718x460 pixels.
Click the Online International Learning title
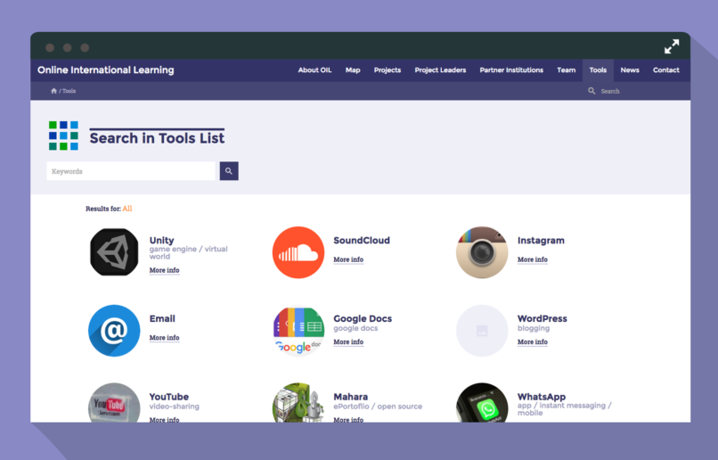point(106,70)
